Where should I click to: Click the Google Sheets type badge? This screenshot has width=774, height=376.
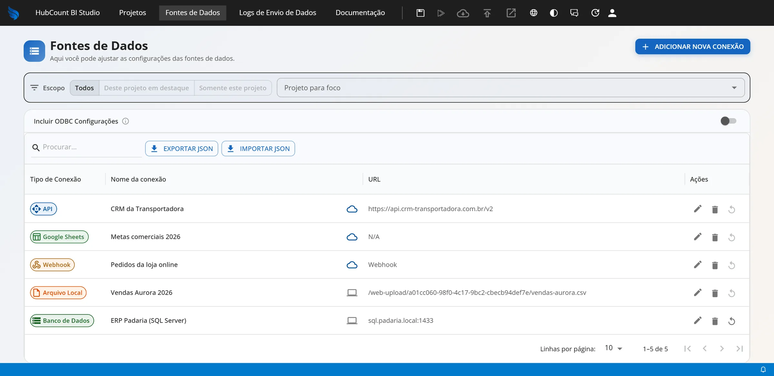(x=59, y=237)
